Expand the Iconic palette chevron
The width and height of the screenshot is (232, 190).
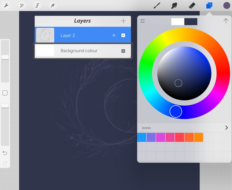pos(226,128)
